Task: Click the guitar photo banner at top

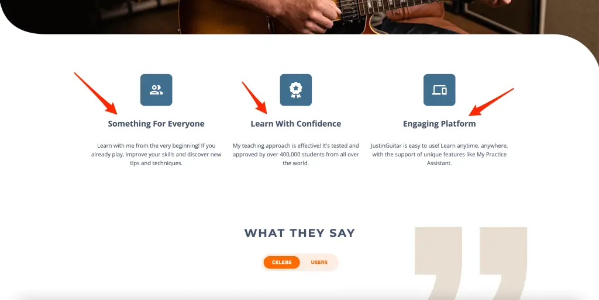Action: click(x=299, y=17)
